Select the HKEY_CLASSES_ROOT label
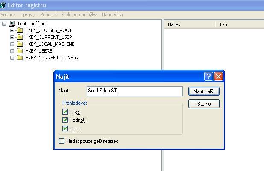Screen dimensions: 264x171 click(49, 30)
